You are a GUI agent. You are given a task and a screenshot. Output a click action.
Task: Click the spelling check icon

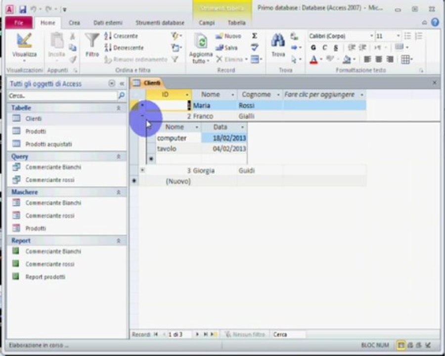tap(255, 47)
